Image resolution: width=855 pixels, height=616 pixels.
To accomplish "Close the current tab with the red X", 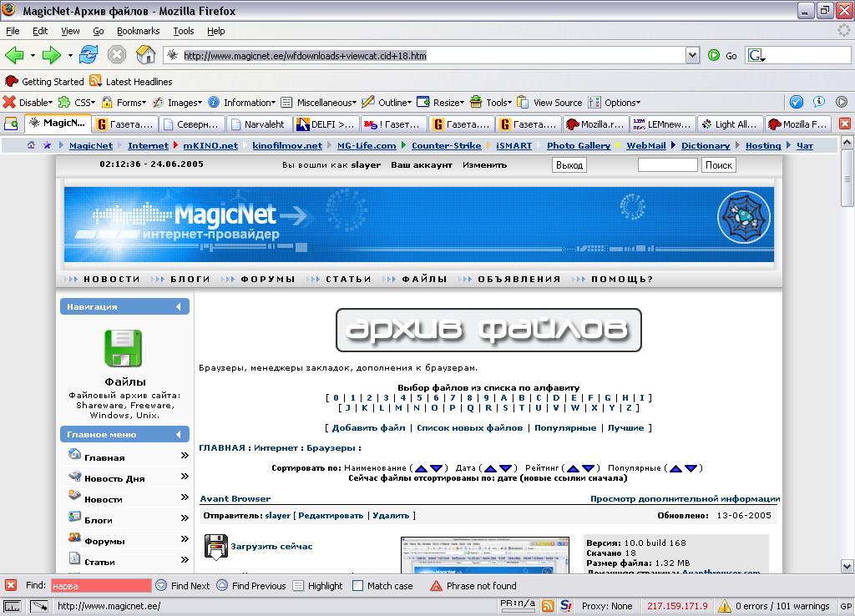I will 845,124.
